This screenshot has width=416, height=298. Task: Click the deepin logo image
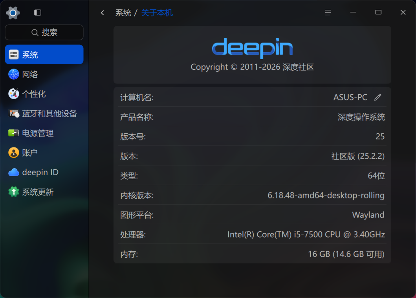coord(252,48)
